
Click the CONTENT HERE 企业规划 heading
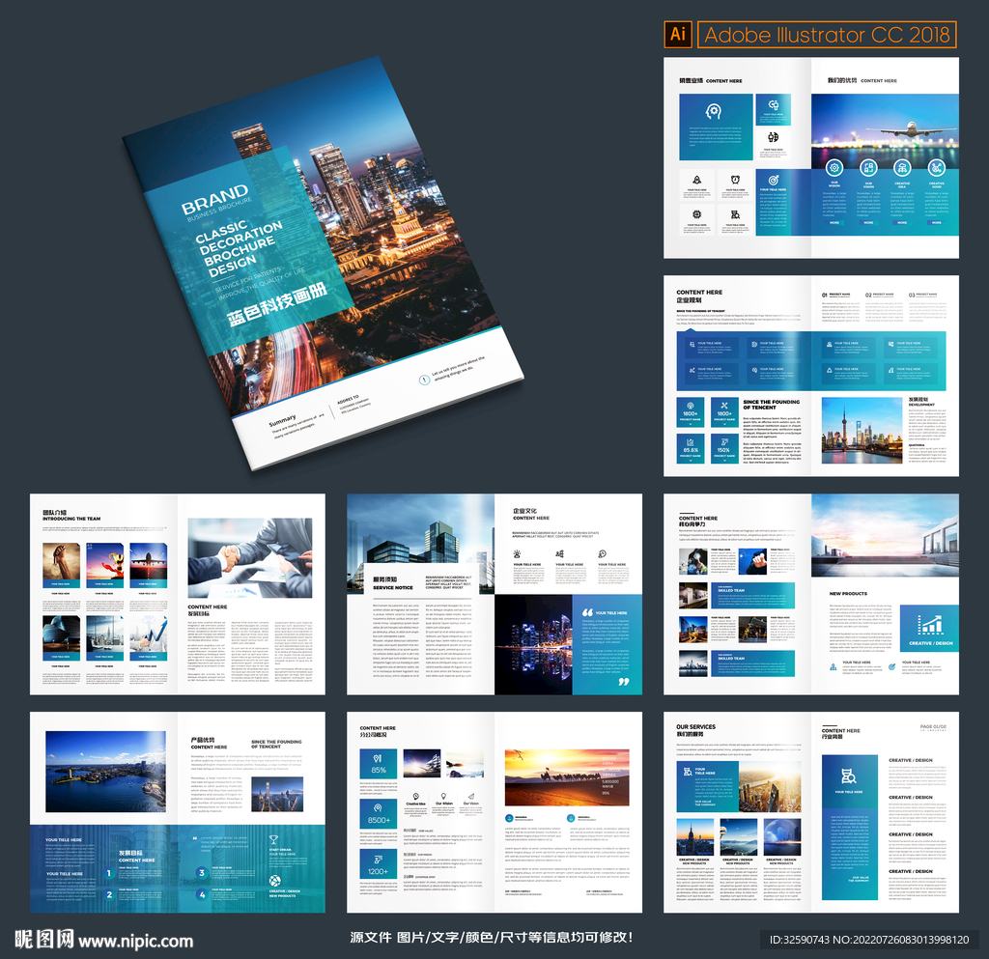(x=699, y=296)
